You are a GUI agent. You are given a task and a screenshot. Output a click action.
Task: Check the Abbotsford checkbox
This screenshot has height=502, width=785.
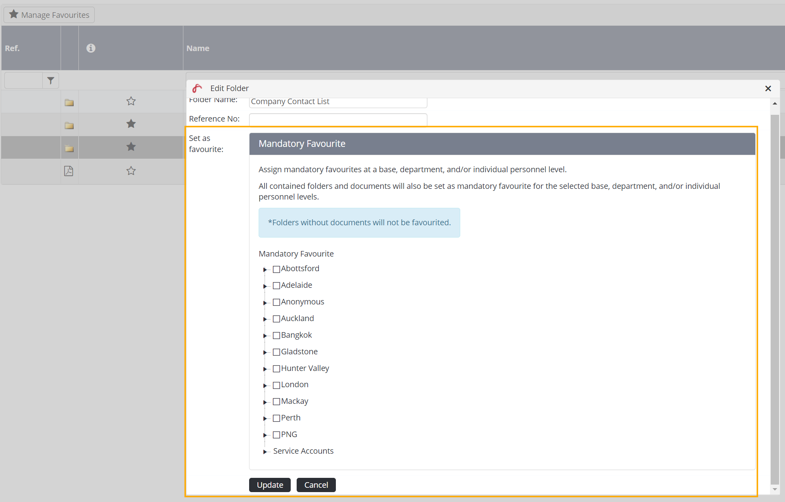(276, 269)
